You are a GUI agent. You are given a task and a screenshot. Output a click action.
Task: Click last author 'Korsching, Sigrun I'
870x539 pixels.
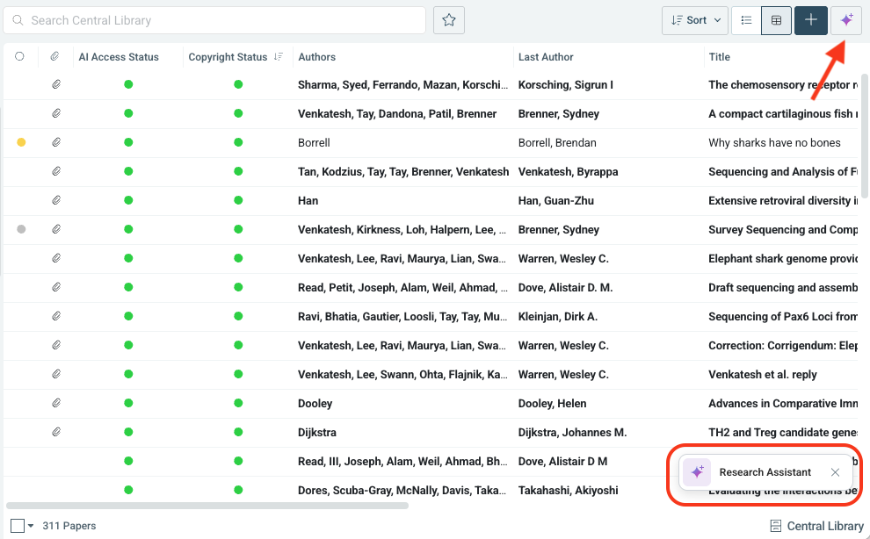pyautogui.click(x=565, y=85)
